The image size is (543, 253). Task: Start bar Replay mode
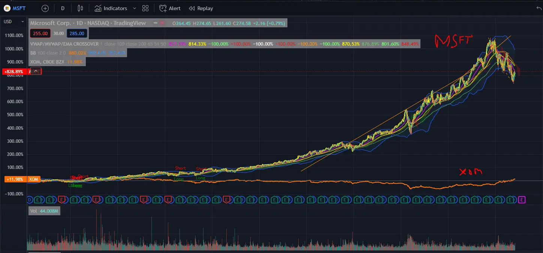(x=201, y=8)
